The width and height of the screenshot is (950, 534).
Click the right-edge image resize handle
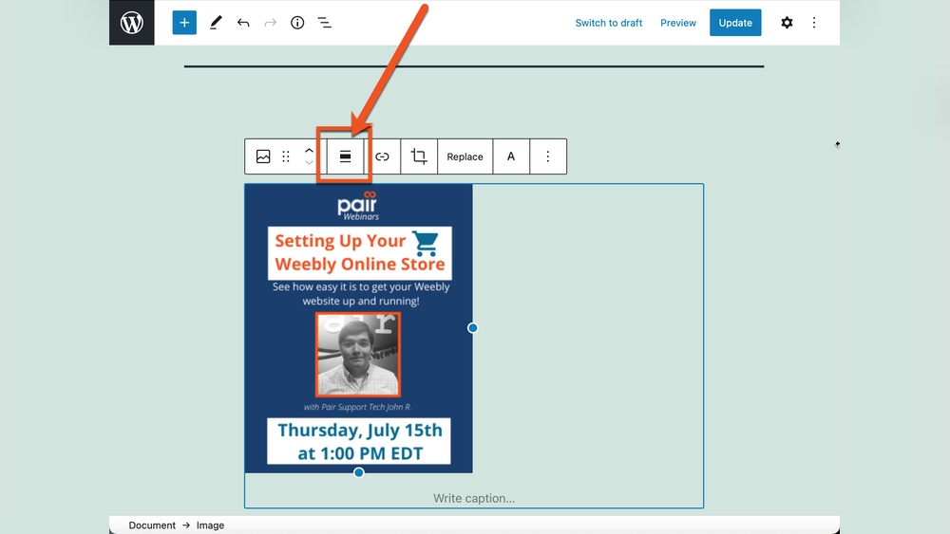472,328
